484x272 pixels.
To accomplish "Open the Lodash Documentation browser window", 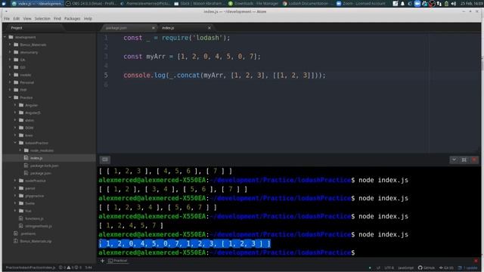I will click(306, 3).
